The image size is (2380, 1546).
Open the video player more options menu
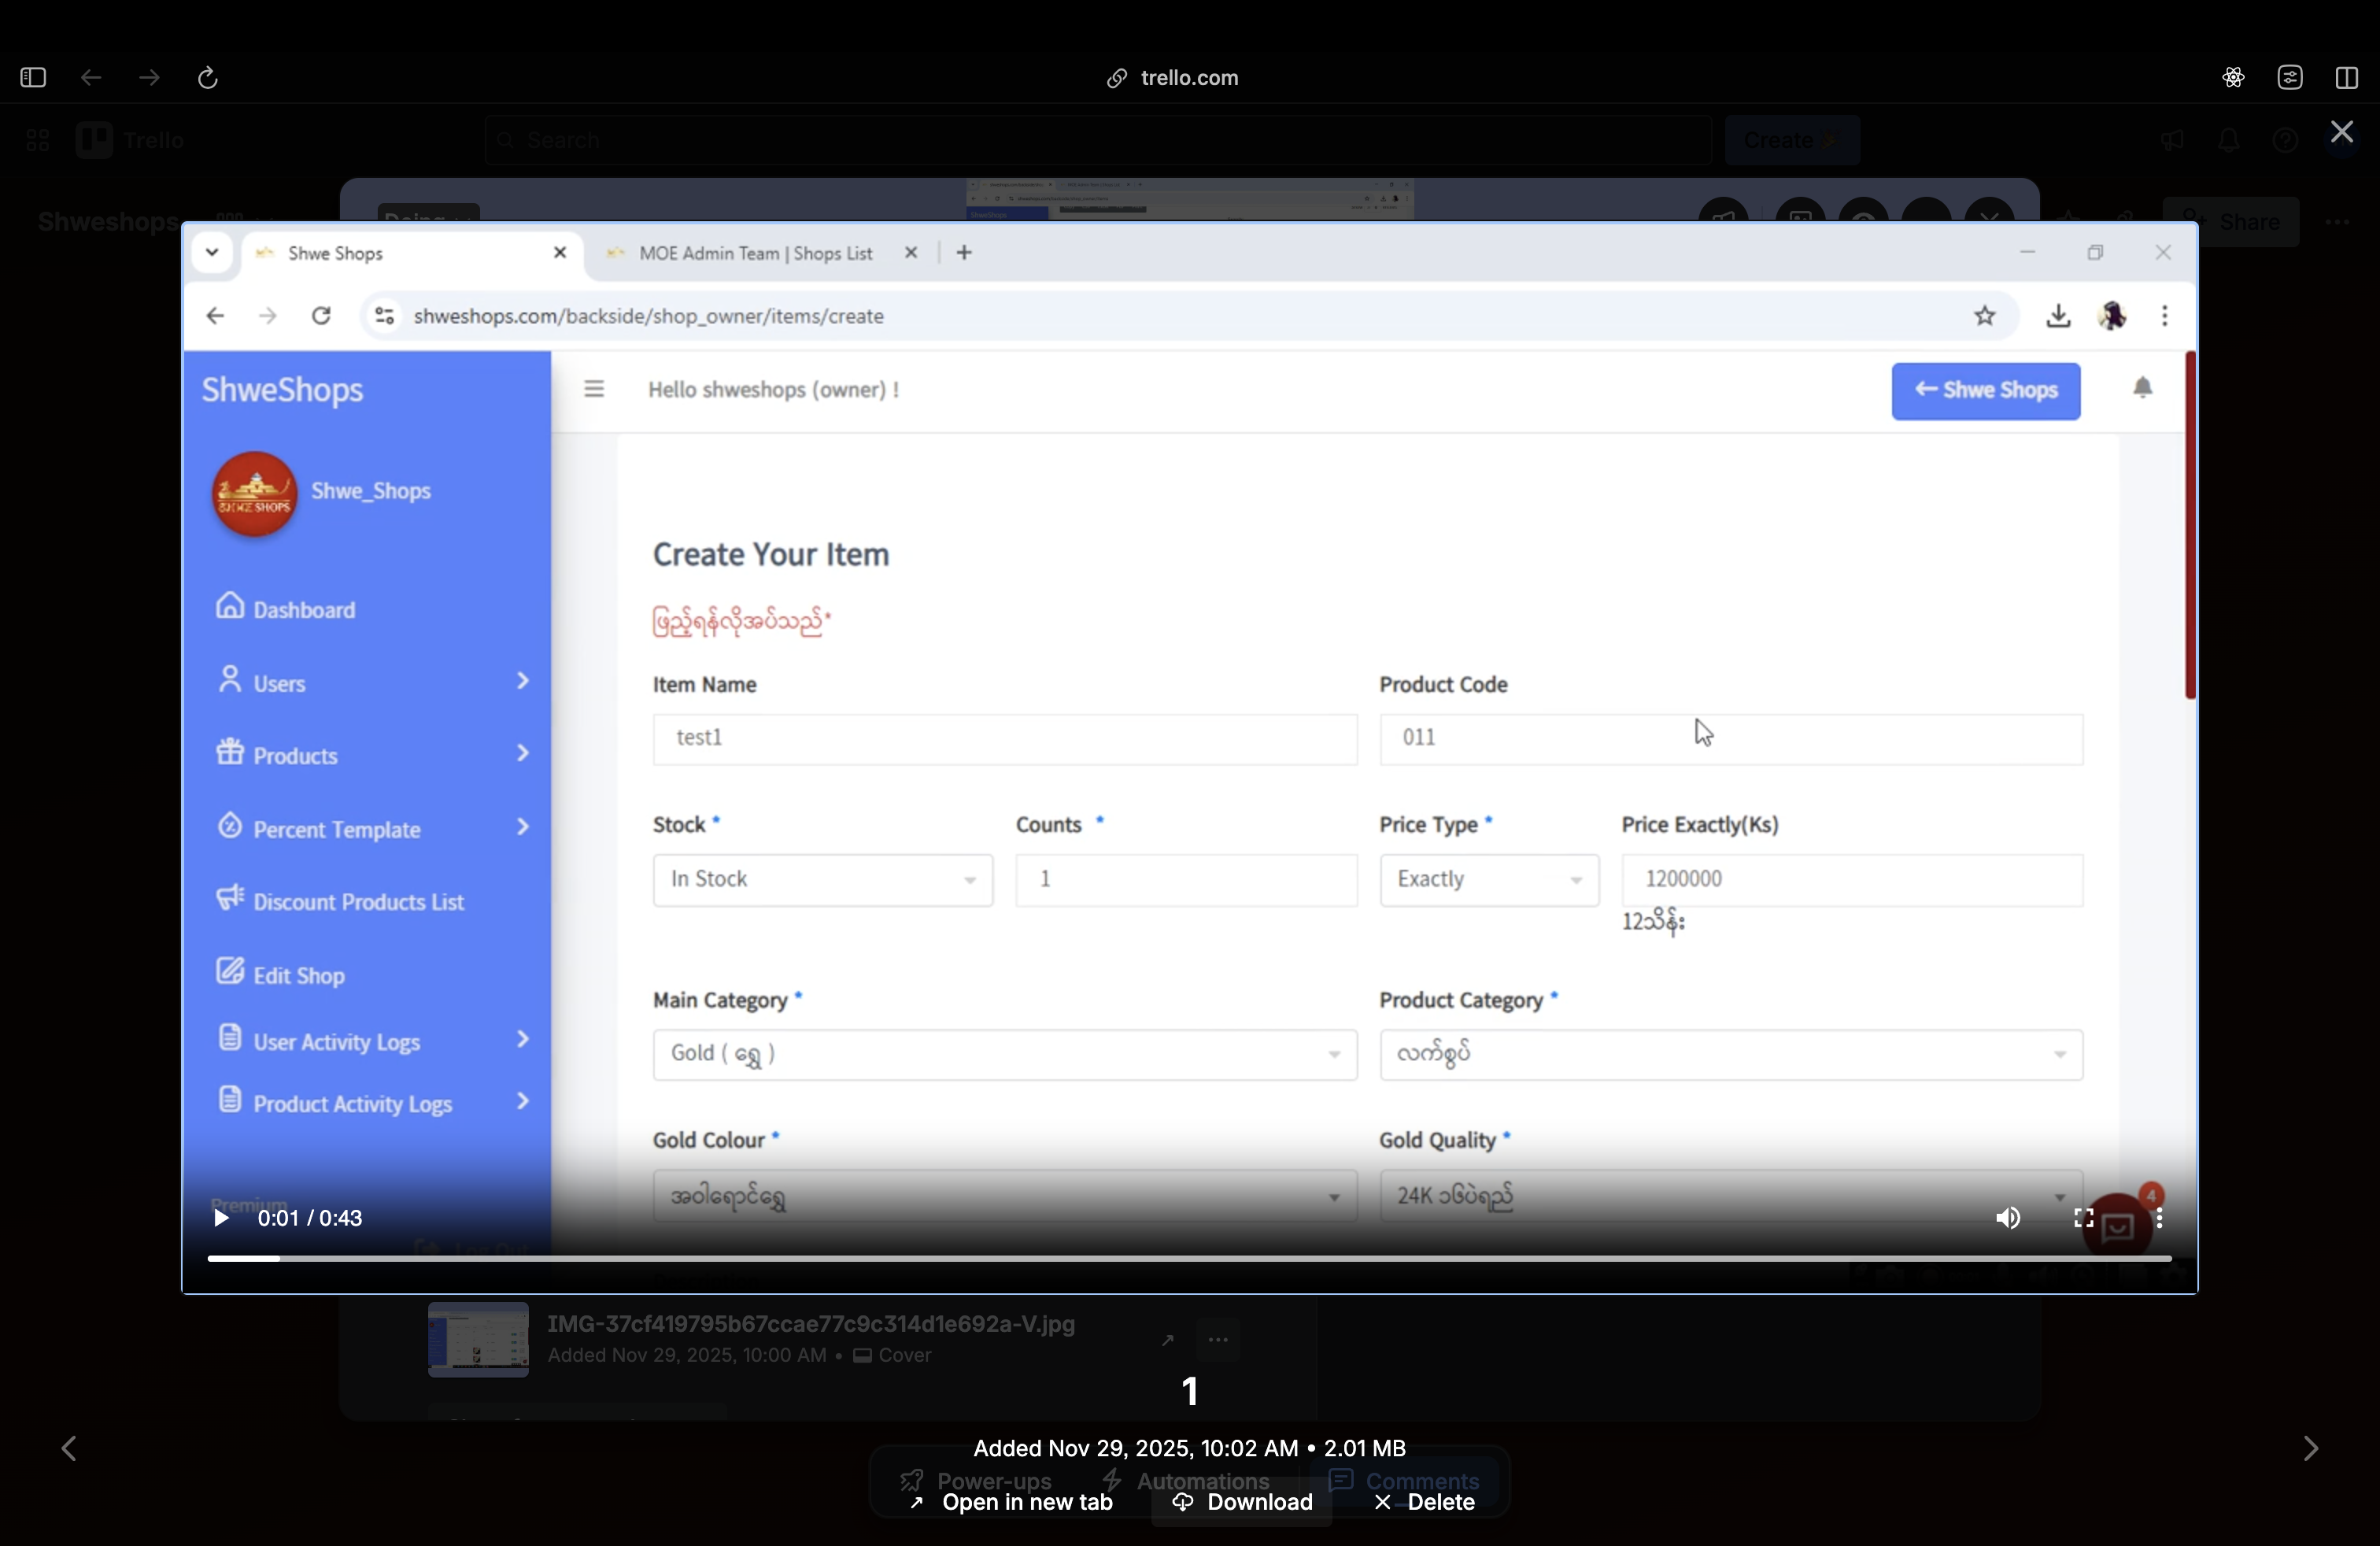click(2160, 1218)
